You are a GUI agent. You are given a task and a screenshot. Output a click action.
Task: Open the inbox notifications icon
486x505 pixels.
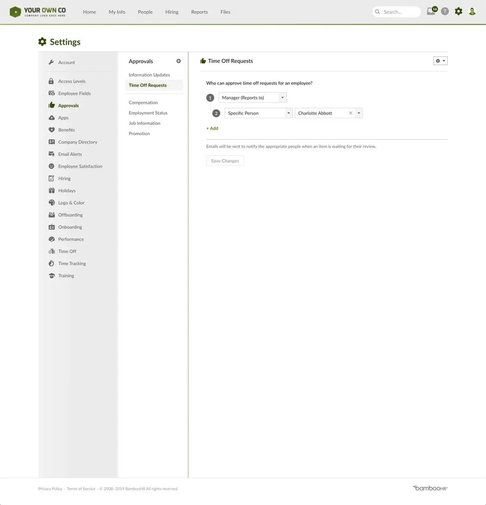coord(432,11)
